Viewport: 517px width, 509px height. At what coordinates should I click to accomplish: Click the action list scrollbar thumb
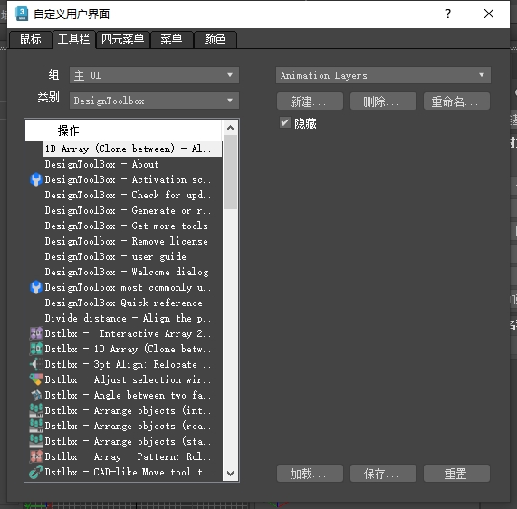231,172
